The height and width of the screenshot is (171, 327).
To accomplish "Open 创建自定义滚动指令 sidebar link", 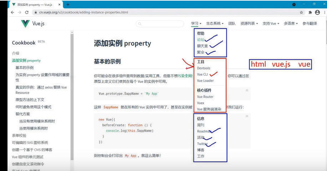I will coord(28,164).
